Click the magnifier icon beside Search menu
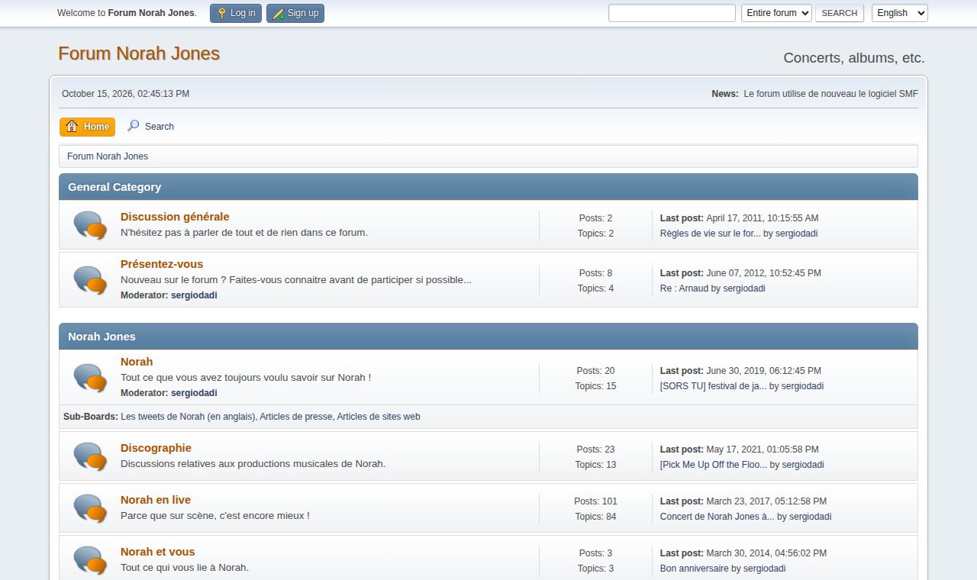 click(134, 126)
